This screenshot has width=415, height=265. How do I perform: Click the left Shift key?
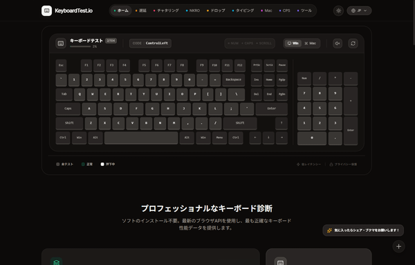(69, 123)
